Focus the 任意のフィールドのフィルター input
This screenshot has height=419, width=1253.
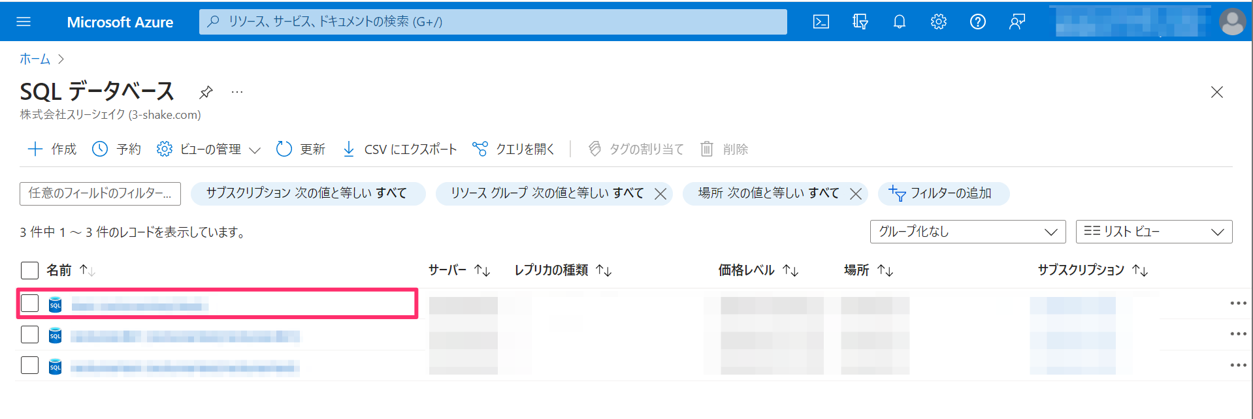pyautogui.click(x=100, y=193)
